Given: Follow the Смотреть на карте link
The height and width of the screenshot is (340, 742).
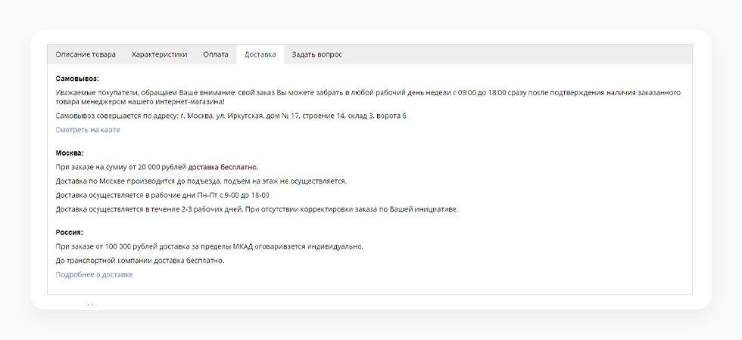Looking at the screenshot, I should pos(88,130).
